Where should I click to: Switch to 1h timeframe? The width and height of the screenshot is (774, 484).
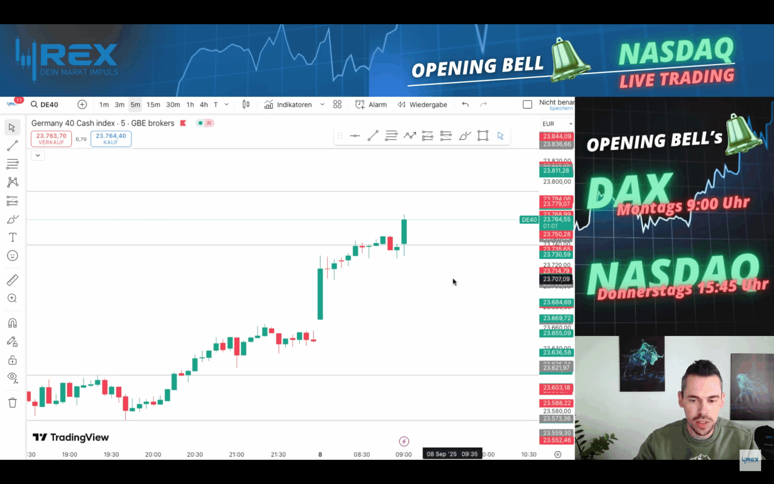pos(190,105)
